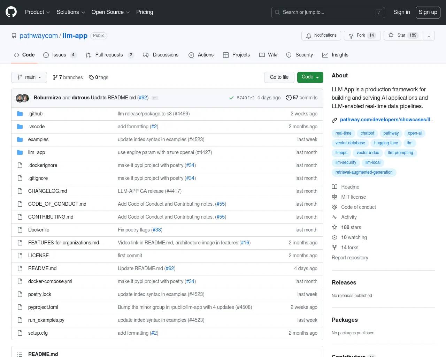Viewport: 446px width, 357px height.
Task: Switch to the Discussions tab
Action: 161,55
